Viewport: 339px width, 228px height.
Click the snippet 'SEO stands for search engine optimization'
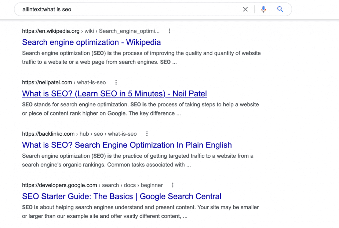(141, 109)
